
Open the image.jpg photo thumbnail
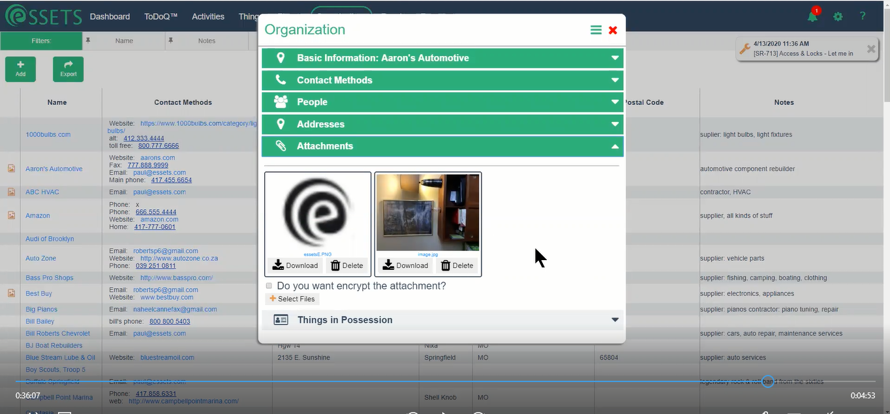(x=428, y=213)
